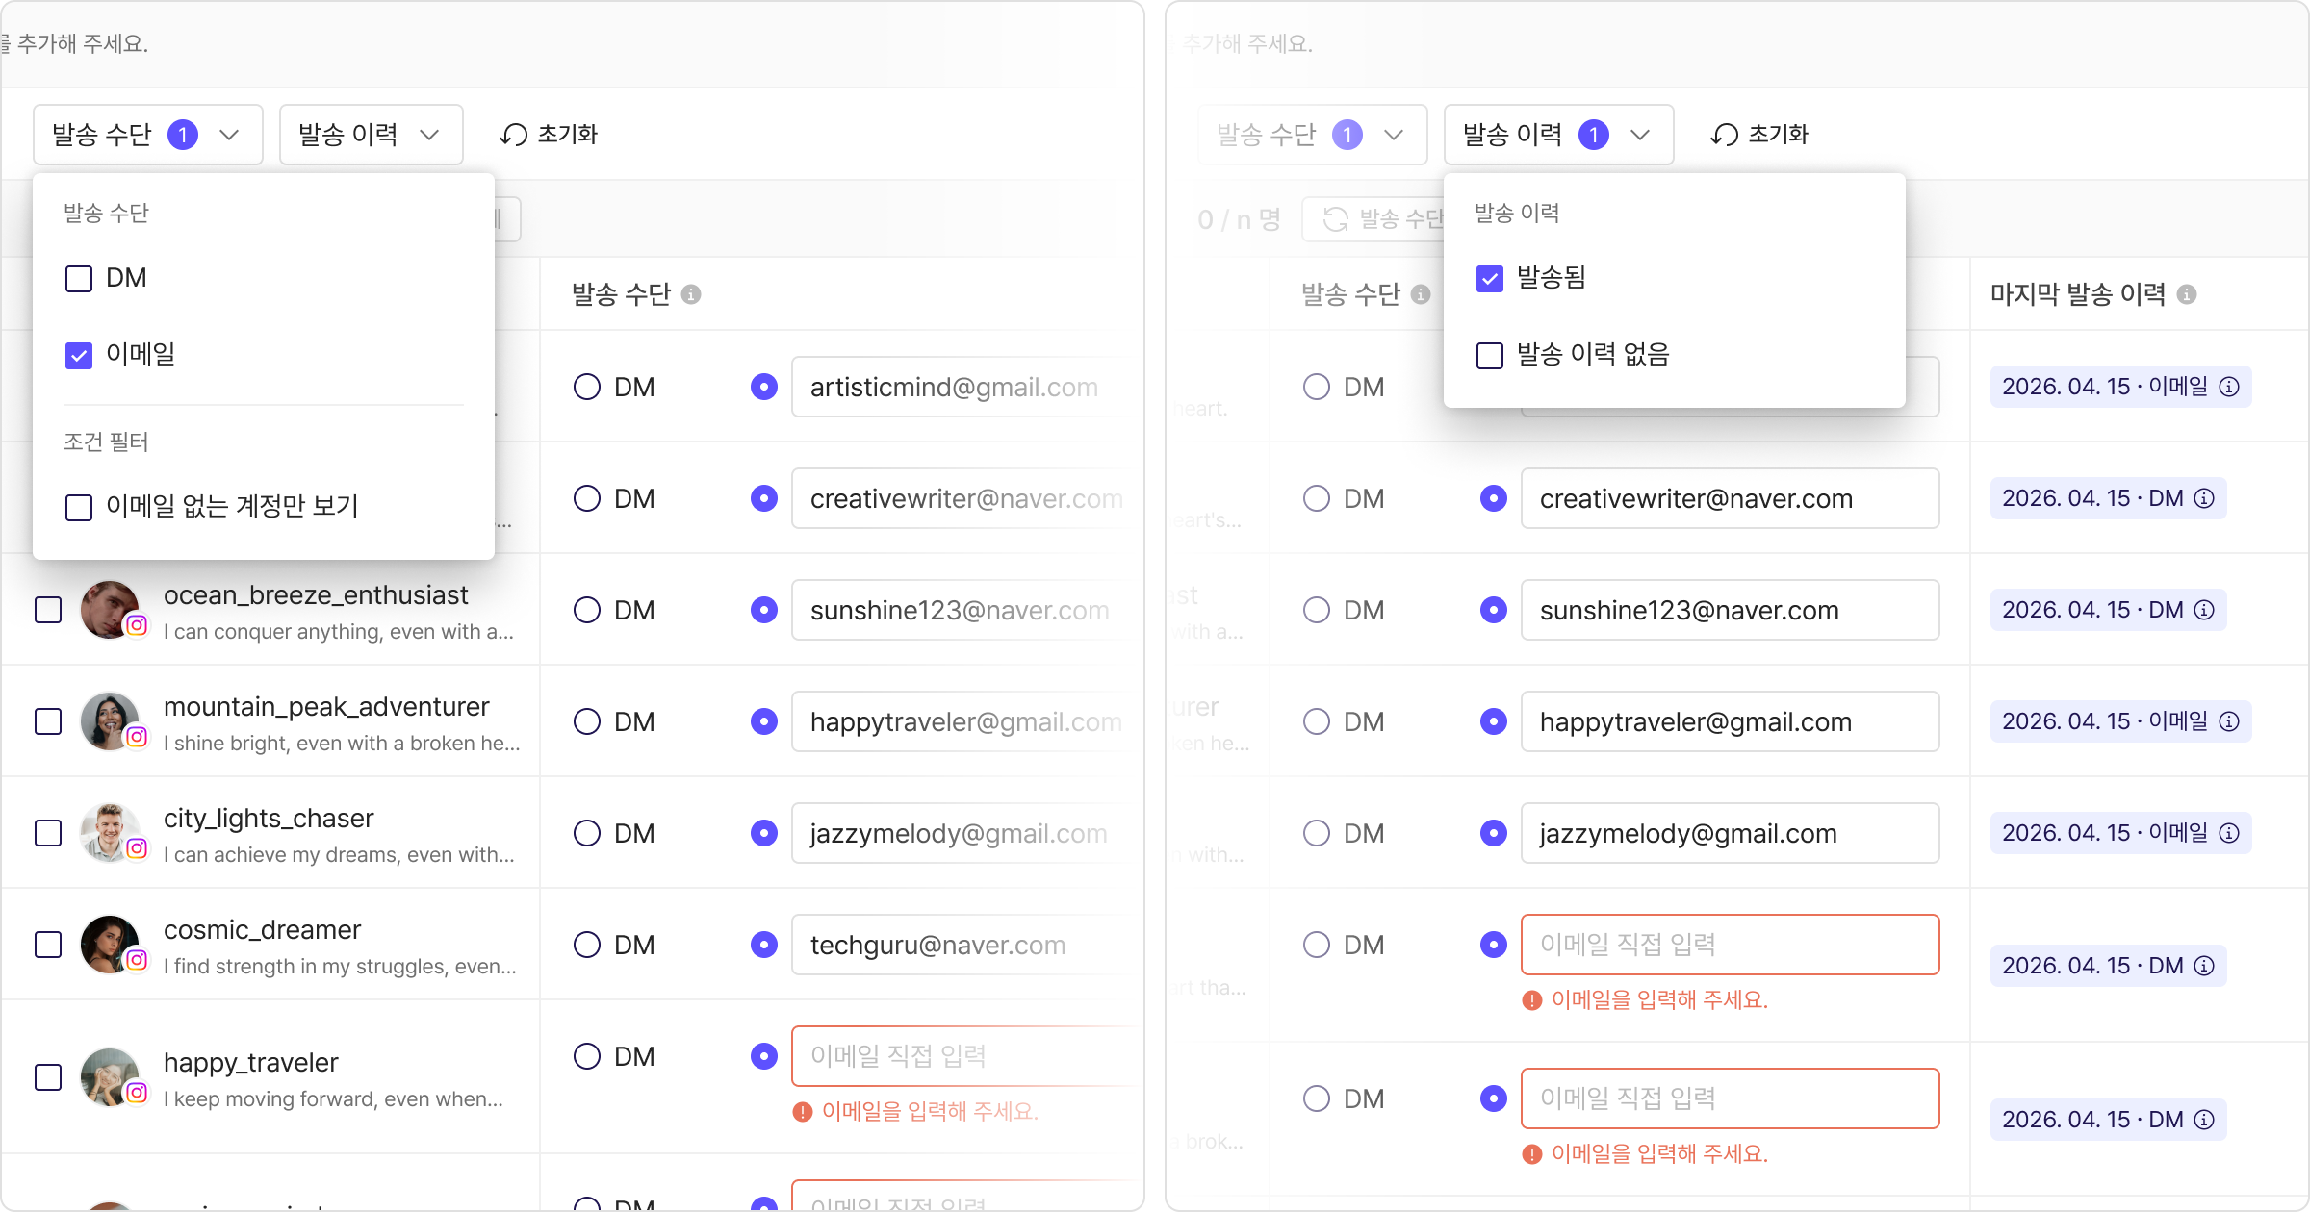Check the DM filter option

[79, 279]
